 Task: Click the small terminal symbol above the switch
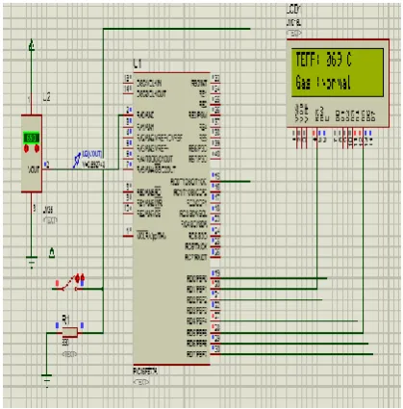[52, 253]
